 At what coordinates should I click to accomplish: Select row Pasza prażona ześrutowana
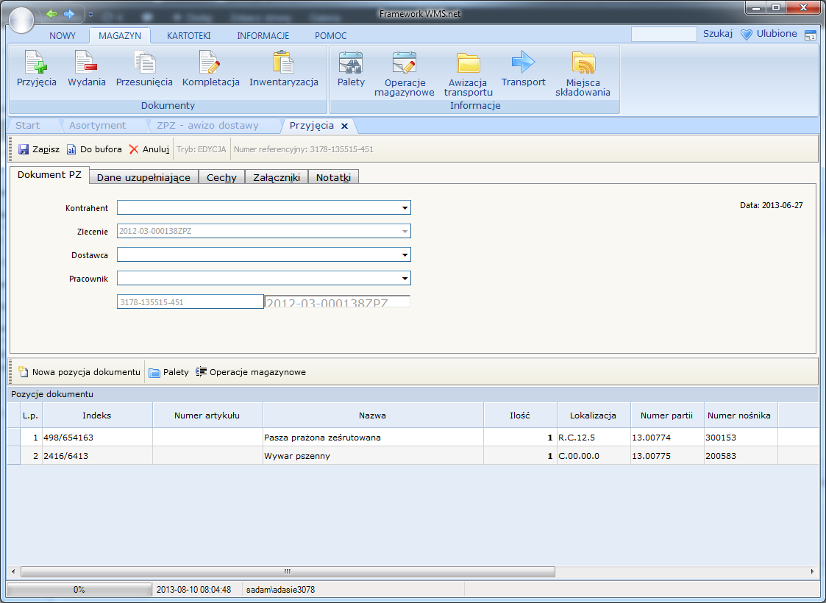(x=413, y=438)
